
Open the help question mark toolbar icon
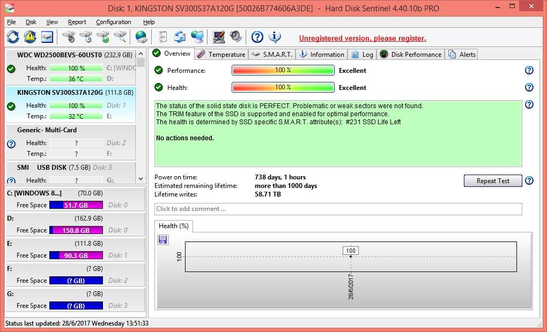257,37
